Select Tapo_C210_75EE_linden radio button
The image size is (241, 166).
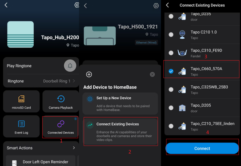coord(171,126)
